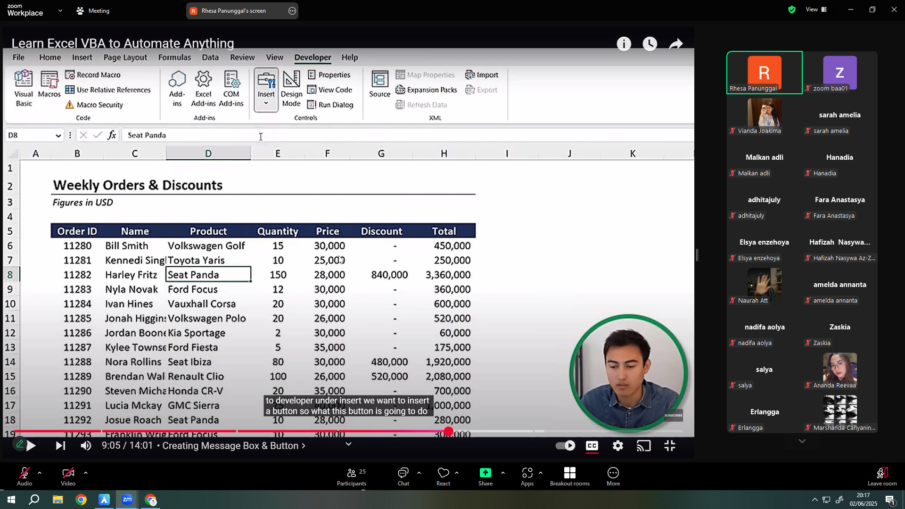Select Rhesa Panunggal participant thumbnail

[765, 73]
